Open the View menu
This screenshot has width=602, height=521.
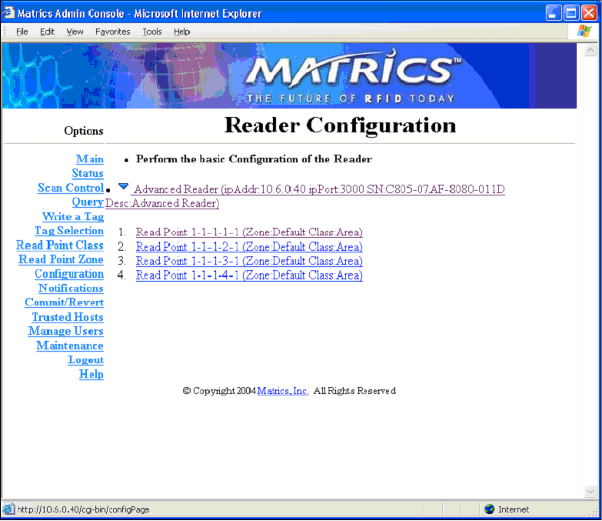point(75,32)
